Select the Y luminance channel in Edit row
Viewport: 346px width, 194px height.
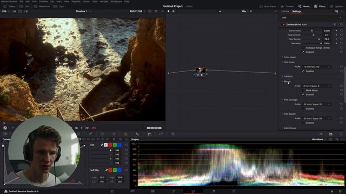pyautogui.click(x=106, y=145)
